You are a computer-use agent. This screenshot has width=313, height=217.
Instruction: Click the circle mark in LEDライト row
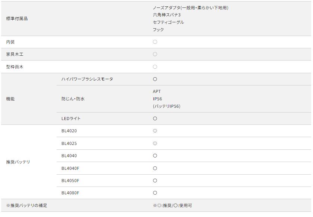[155, 119]
